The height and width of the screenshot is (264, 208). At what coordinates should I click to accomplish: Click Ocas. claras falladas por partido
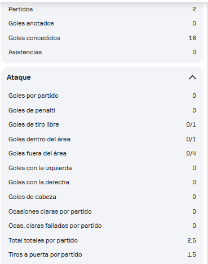55,226
